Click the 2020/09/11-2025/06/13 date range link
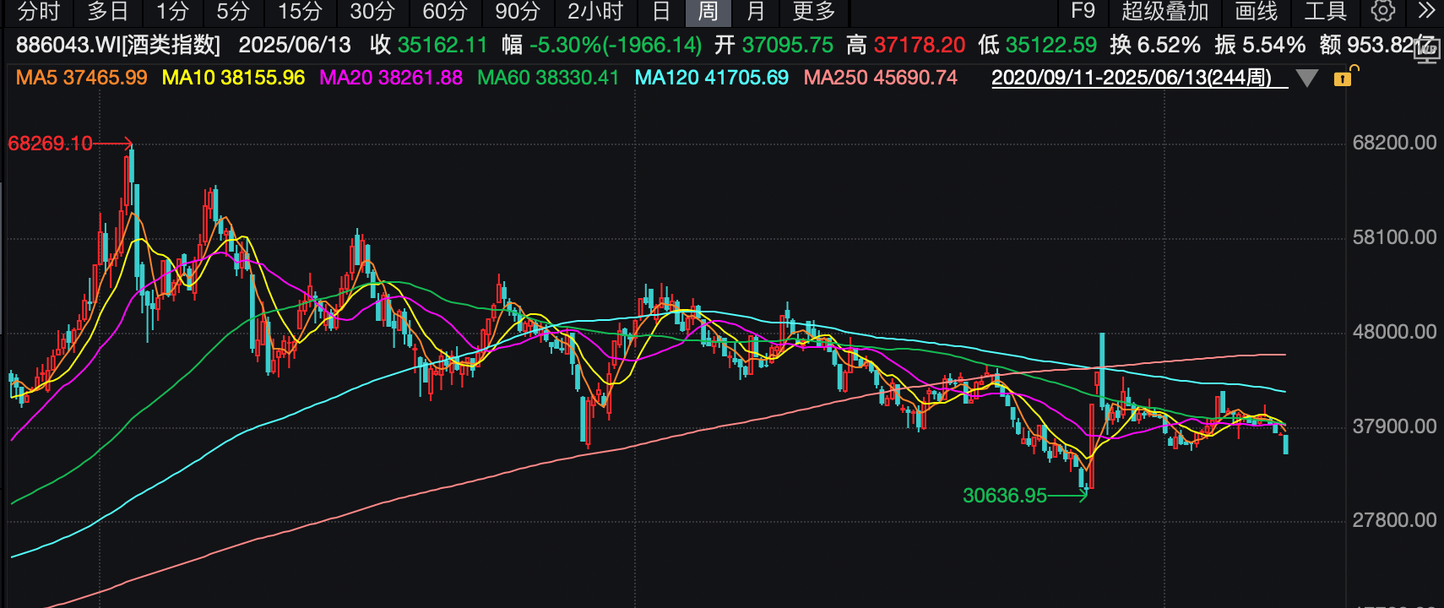The width and height of the screenshot is (1444, 608). click(1132, 78)
